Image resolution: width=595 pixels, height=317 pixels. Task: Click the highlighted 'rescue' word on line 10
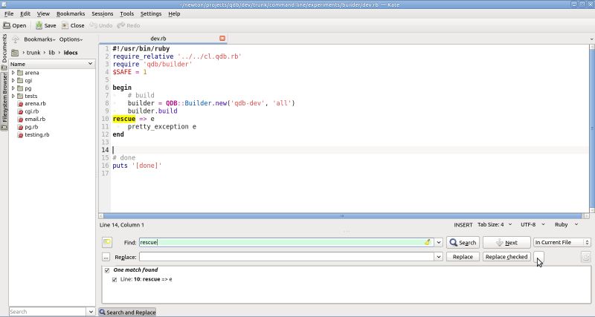click(124, 119)
